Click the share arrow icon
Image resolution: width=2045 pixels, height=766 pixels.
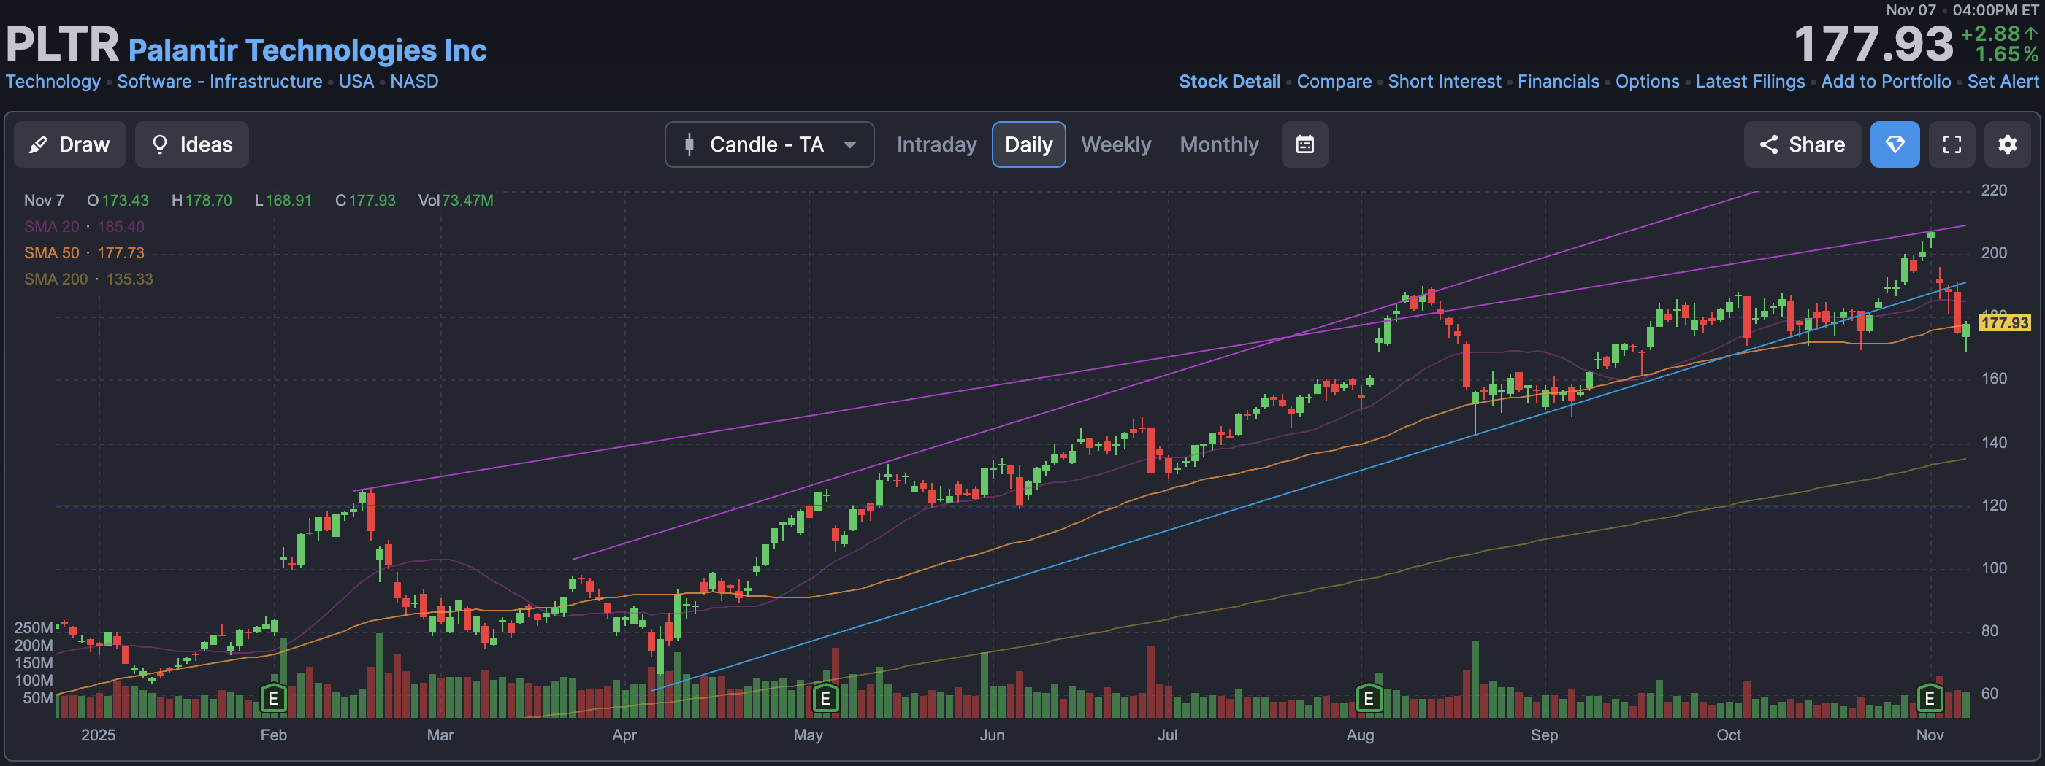1768,144
